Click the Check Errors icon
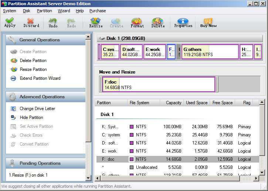268x191 pixels. click(13, 135)
